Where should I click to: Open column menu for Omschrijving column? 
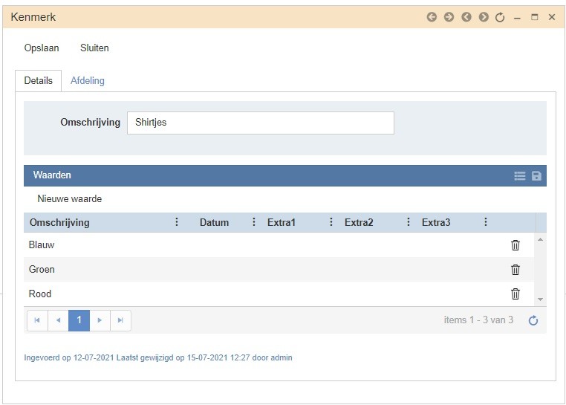177,222
